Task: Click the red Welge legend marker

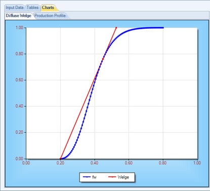Action: [112, 177]
